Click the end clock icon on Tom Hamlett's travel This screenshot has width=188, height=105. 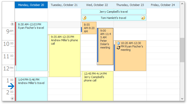point(143,18)
